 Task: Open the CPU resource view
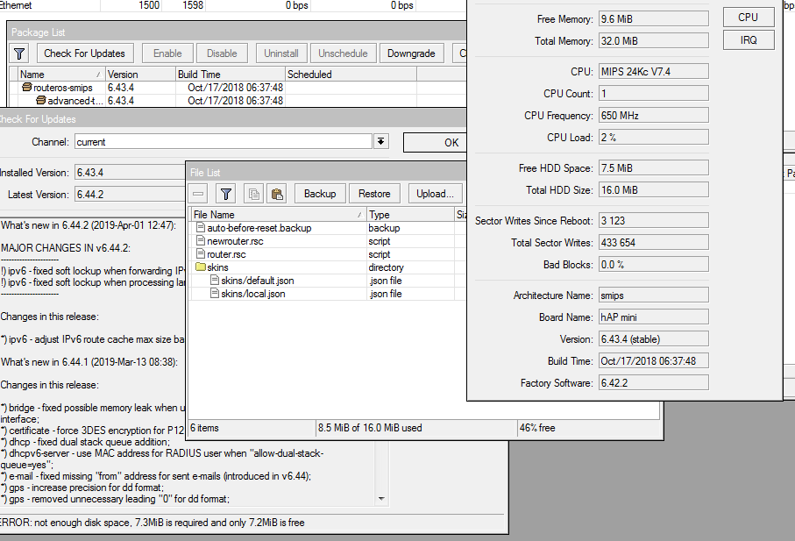point(748,18)
